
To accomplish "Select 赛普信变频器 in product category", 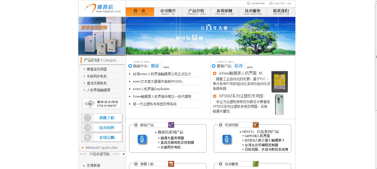I will (x=97, y=69).
